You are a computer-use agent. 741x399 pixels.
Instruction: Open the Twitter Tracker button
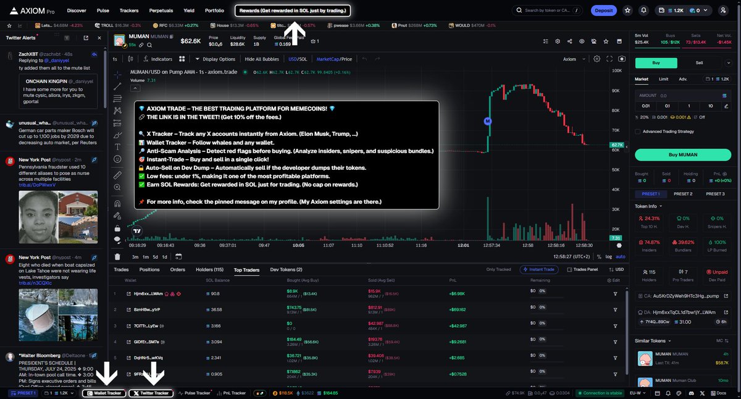(151, 393)
